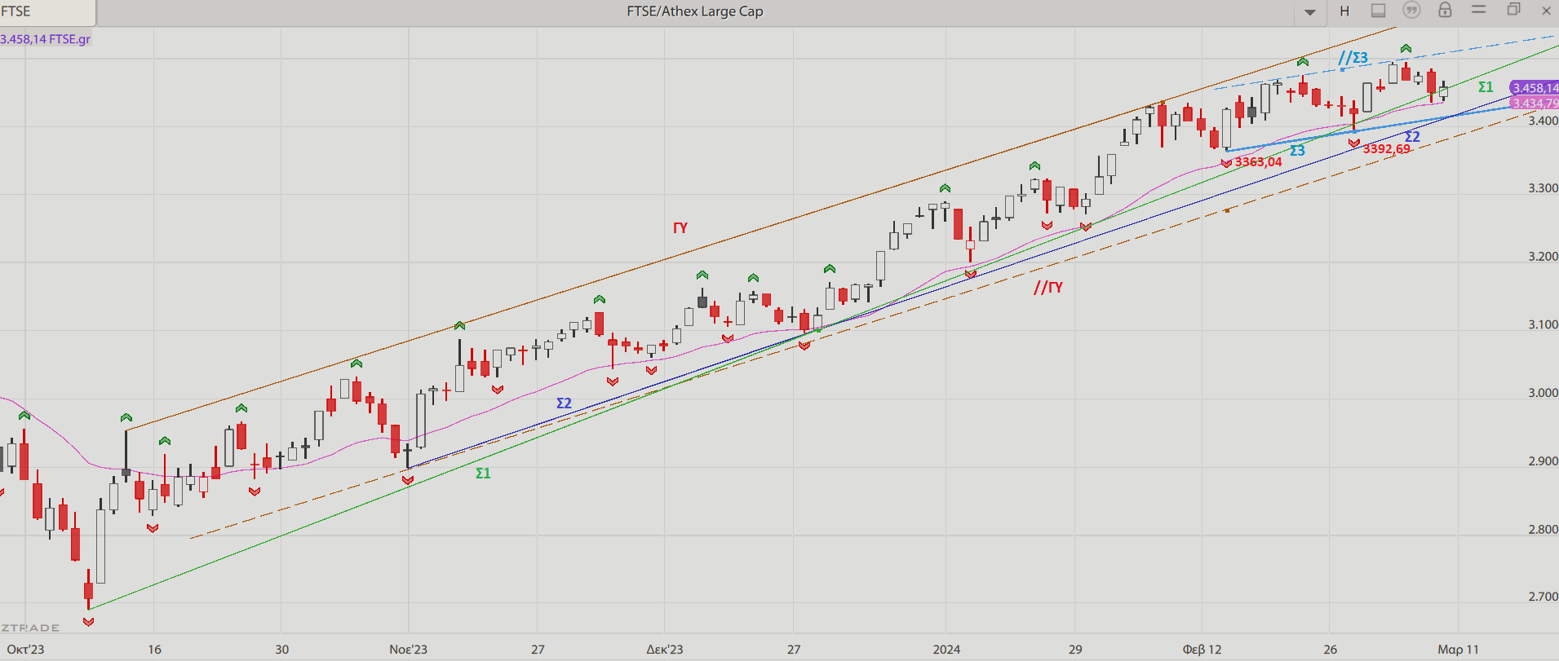Click the FTSE/Athex Large Cap title
This screenshot has width=1559, height=661.
point(695,11)
